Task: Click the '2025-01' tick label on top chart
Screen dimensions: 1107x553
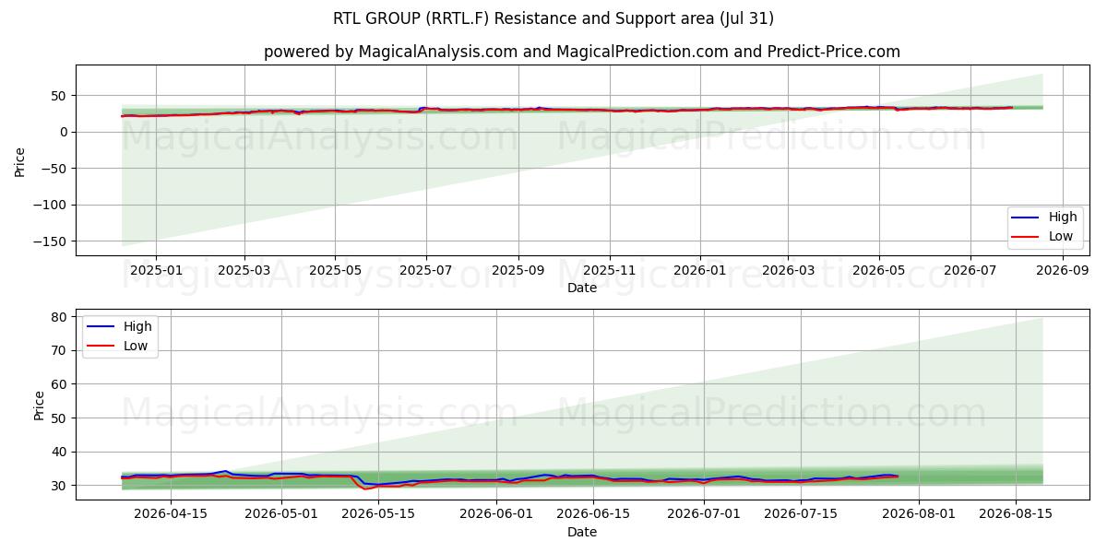Action: [x=155, y=269]
